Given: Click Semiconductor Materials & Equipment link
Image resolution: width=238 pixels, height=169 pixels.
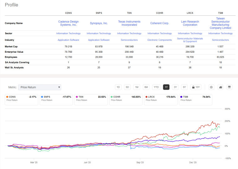Looking at the screenshot, I should (190, 40).
